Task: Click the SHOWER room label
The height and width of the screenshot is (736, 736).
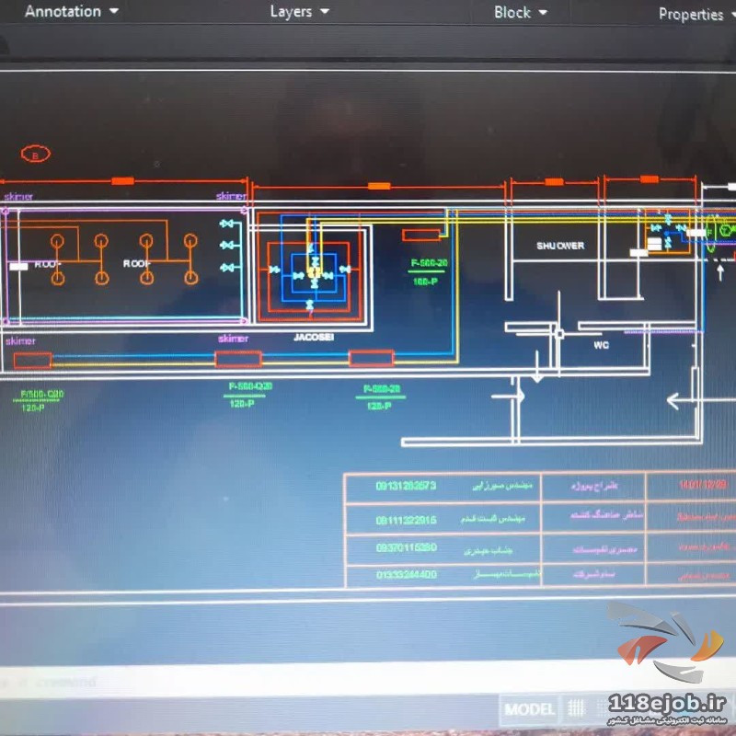Action: (560, 246)
